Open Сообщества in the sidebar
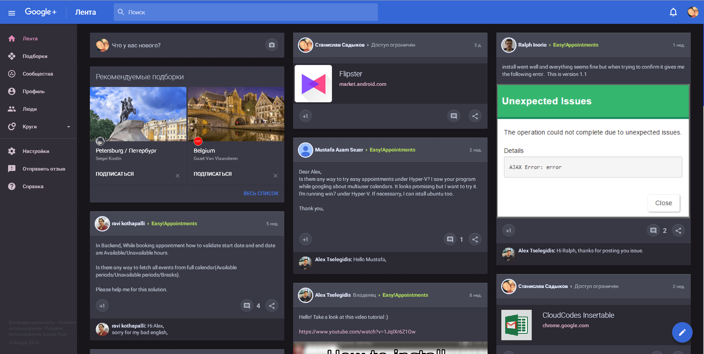This screenshot has width=704, height=354. pyautogui.click(x=39, y=74)
